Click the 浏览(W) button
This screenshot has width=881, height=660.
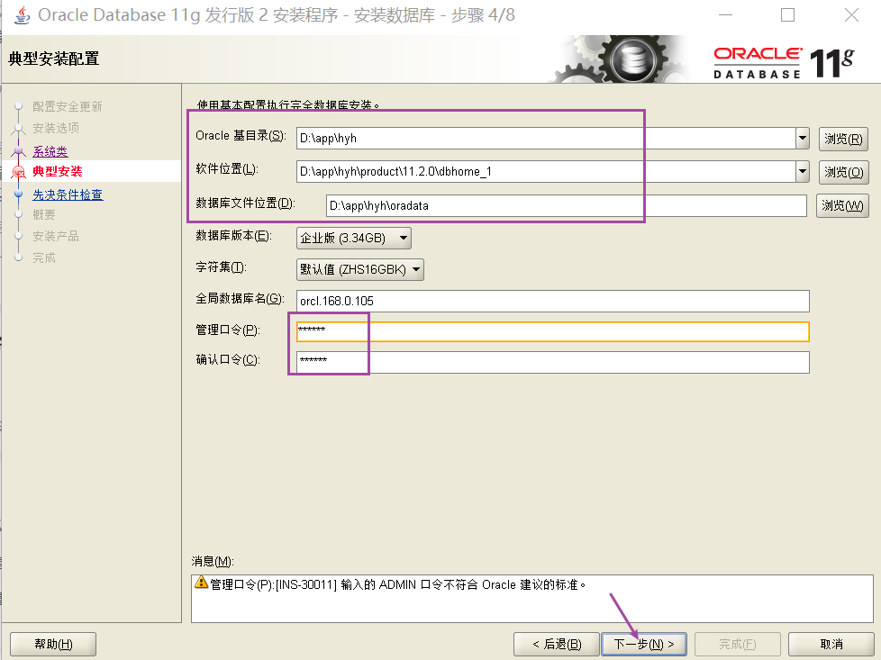[x=842, y=205]
